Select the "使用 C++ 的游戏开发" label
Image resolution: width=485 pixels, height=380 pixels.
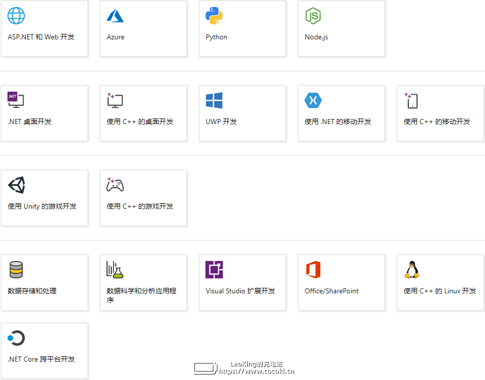pos(140,206)
